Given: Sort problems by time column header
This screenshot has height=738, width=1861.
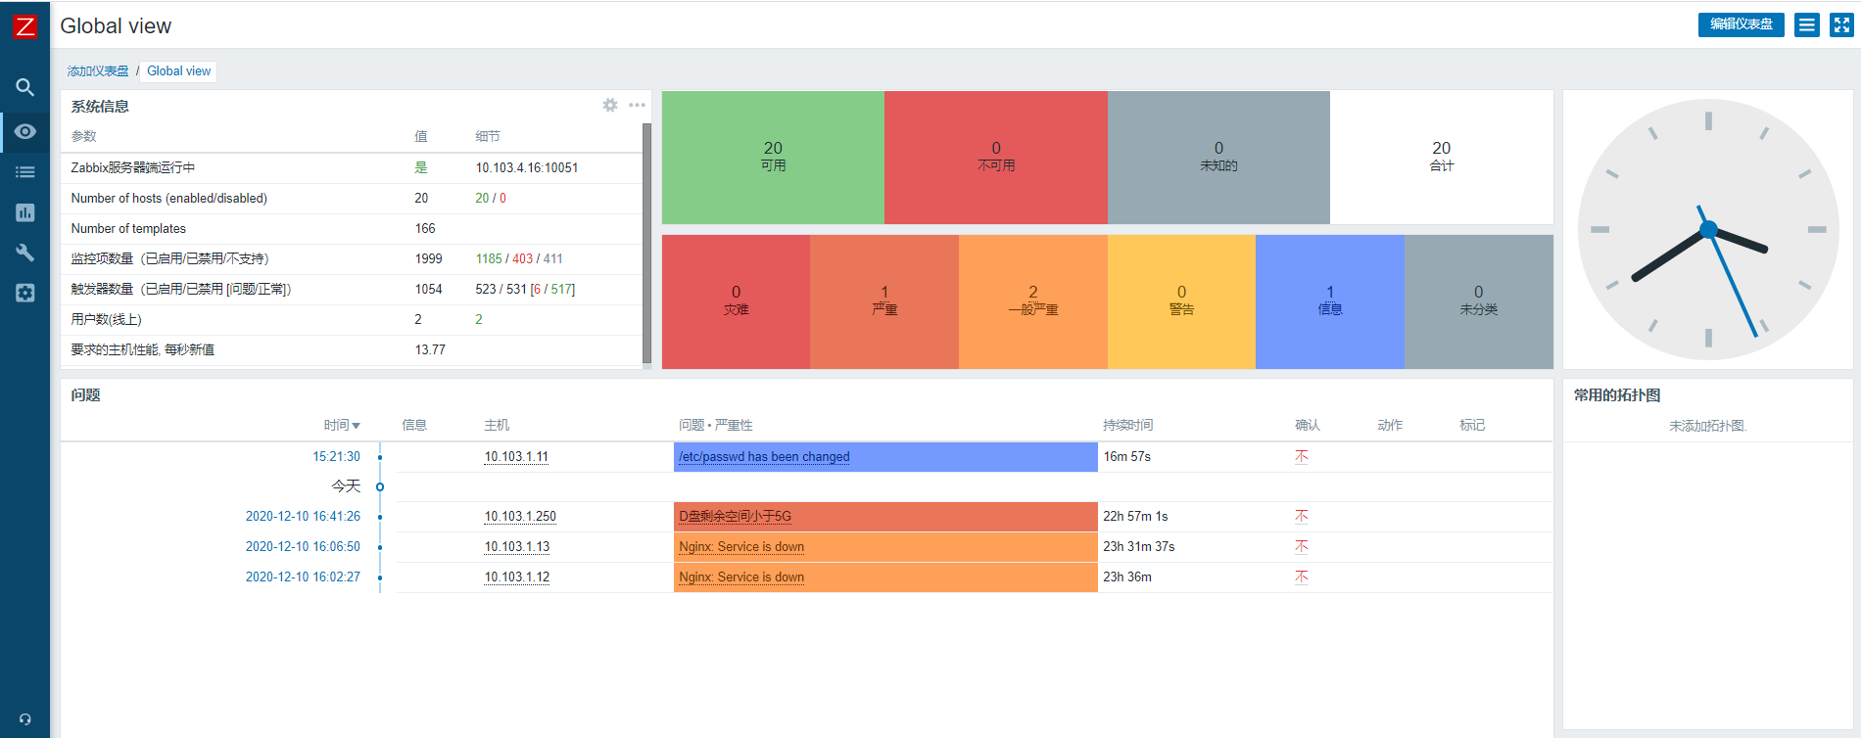Looking at the screenshot, I should 342,425.
